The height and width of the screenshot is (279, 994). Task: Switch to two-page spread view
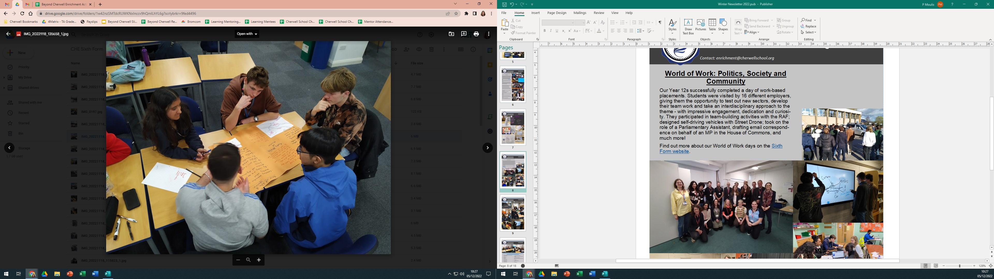point(936,266)
